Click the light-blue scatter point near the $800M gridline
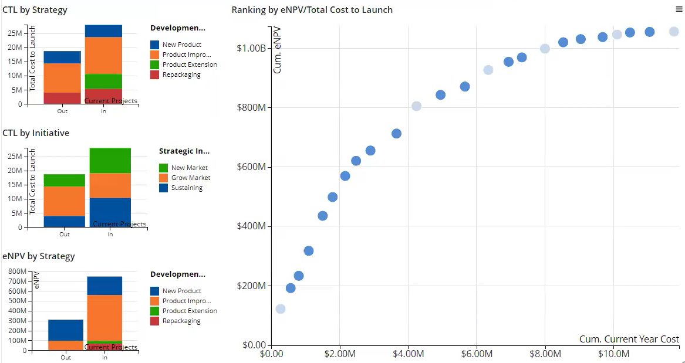Viewport: 685px width, 363px height. [x=416, y=106]
